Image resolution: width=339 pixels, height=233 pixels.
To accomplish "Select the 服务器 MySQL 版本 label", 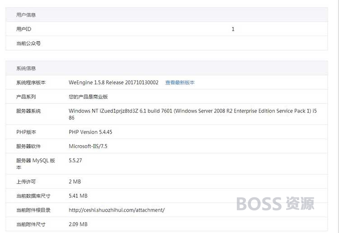I will tap(36, 163).
